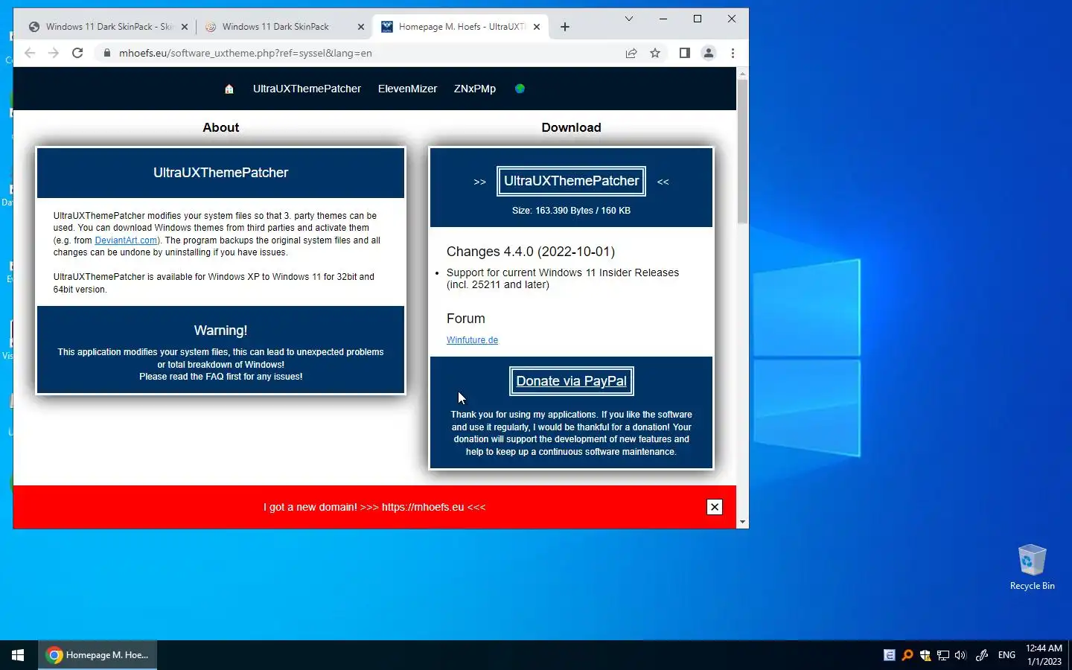The width and height of the screenshot is (1072, 670).
Task: Click the 'Download' section heading
Action: coord(571,127)
